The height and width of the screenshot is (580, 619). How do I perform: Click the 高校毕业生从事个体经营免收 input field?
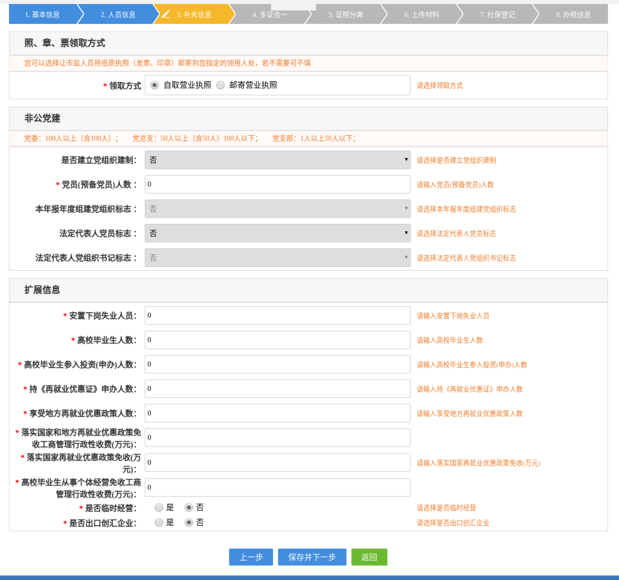[277, 487]
